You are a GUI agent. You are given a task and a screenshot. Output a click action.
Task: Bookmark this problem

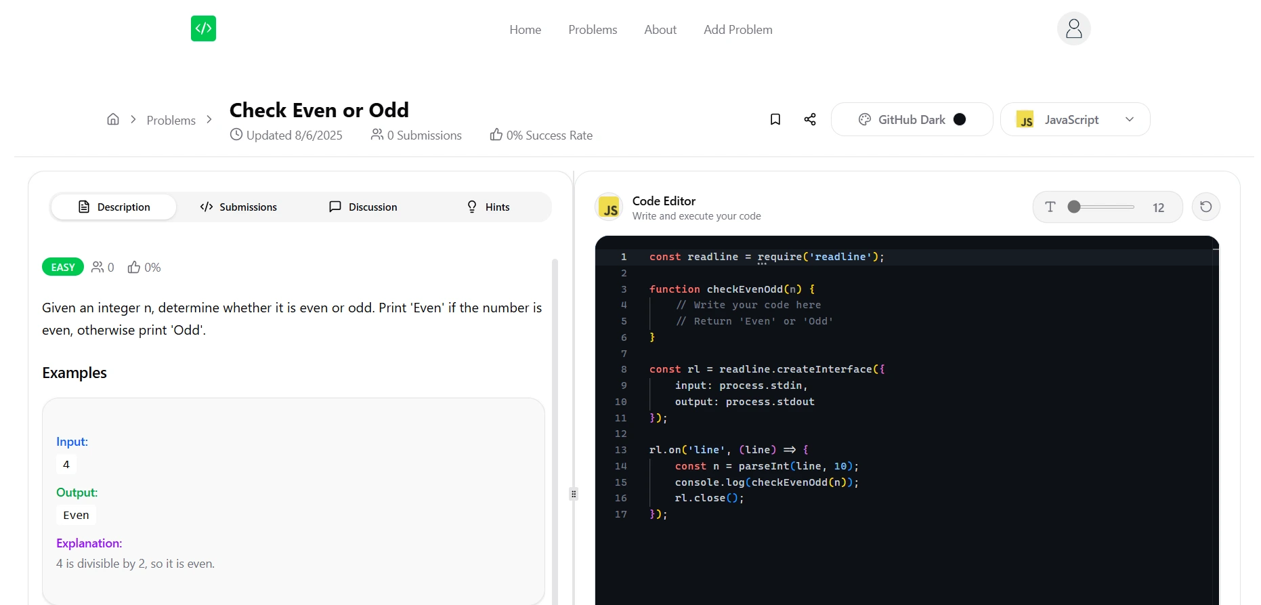(x=775, y=119)
